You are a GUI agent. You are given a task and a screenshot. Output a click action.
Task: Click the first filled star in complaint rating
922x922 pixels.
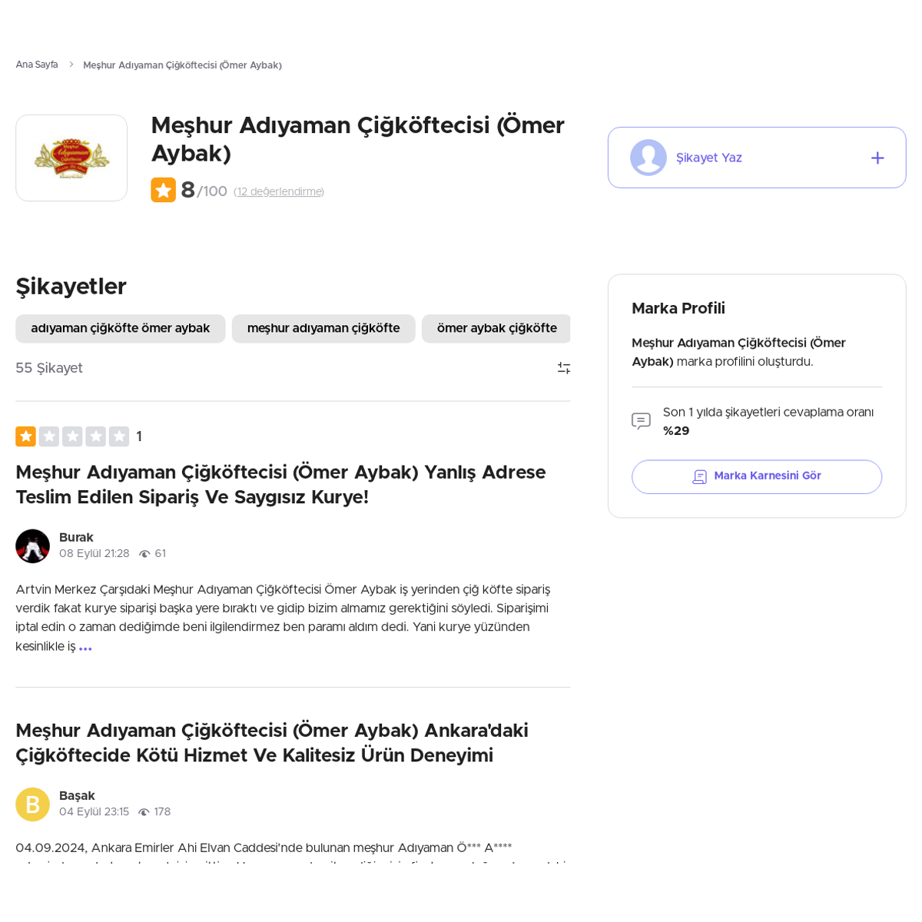click(x=25, y=436)
